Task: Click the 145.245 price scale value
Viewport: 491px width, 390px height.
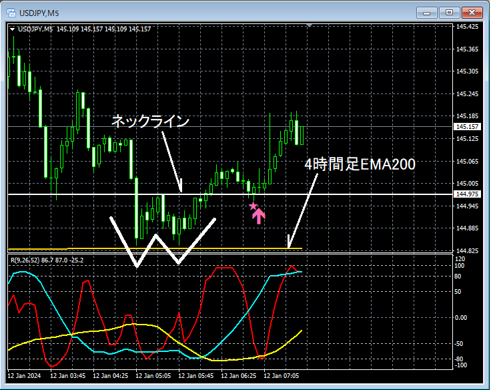Action: pos(467,93)
